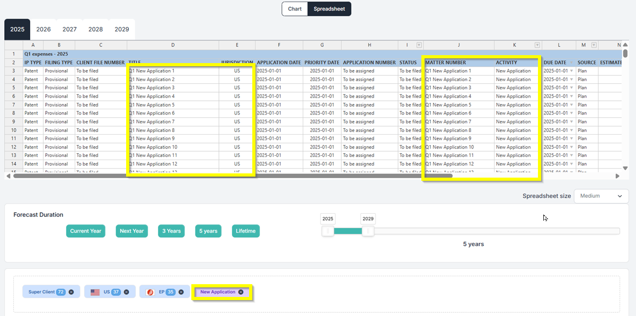Click the spreadsheet scroll right arrow
636x316 pixels.
click(617, 176)
